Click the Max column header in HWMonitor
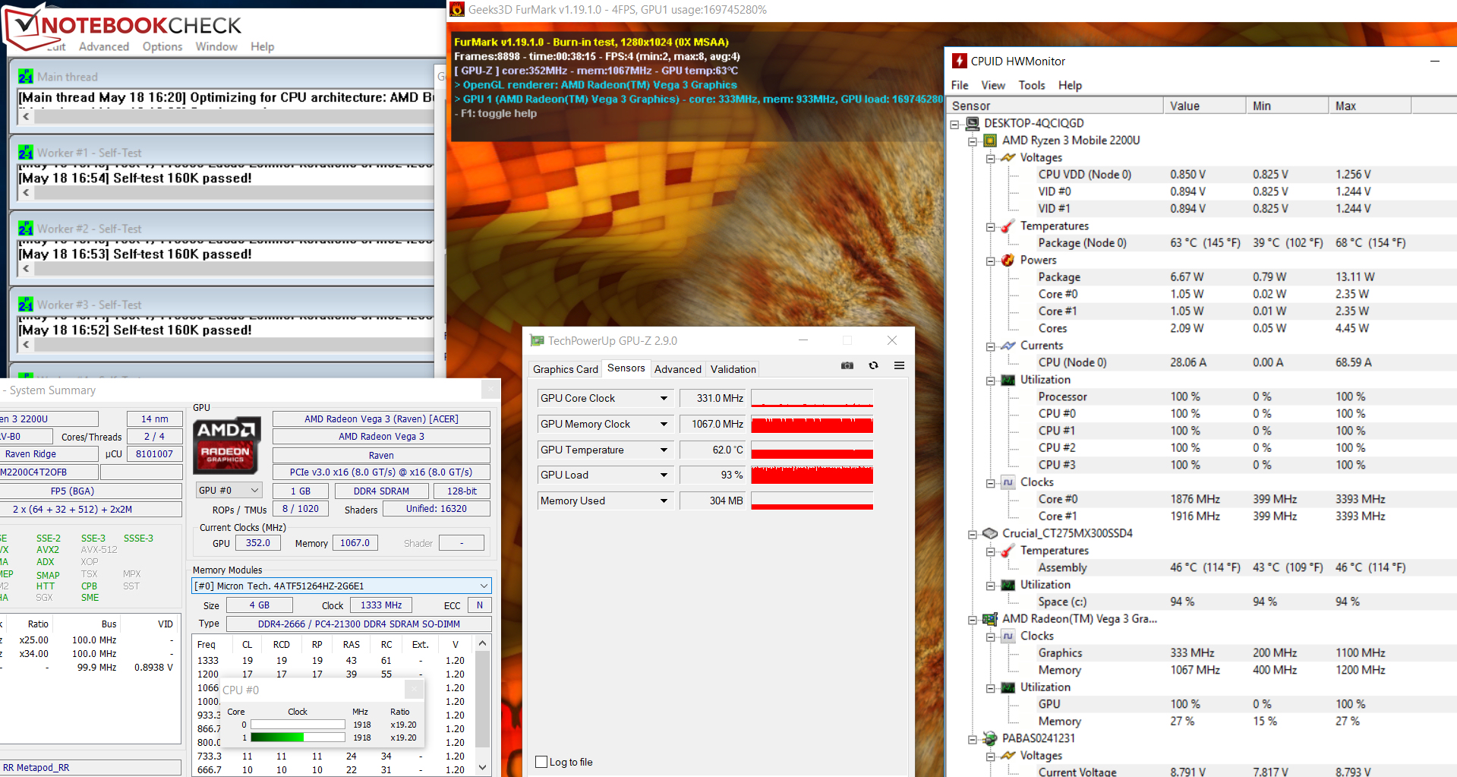1457x777 pixels. (x=1370, y=106)
